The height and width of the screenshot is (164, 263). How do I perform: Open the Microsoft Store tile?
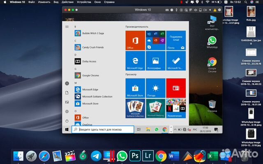(135, 88)
